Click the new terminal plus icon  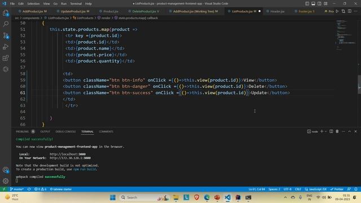322,131
